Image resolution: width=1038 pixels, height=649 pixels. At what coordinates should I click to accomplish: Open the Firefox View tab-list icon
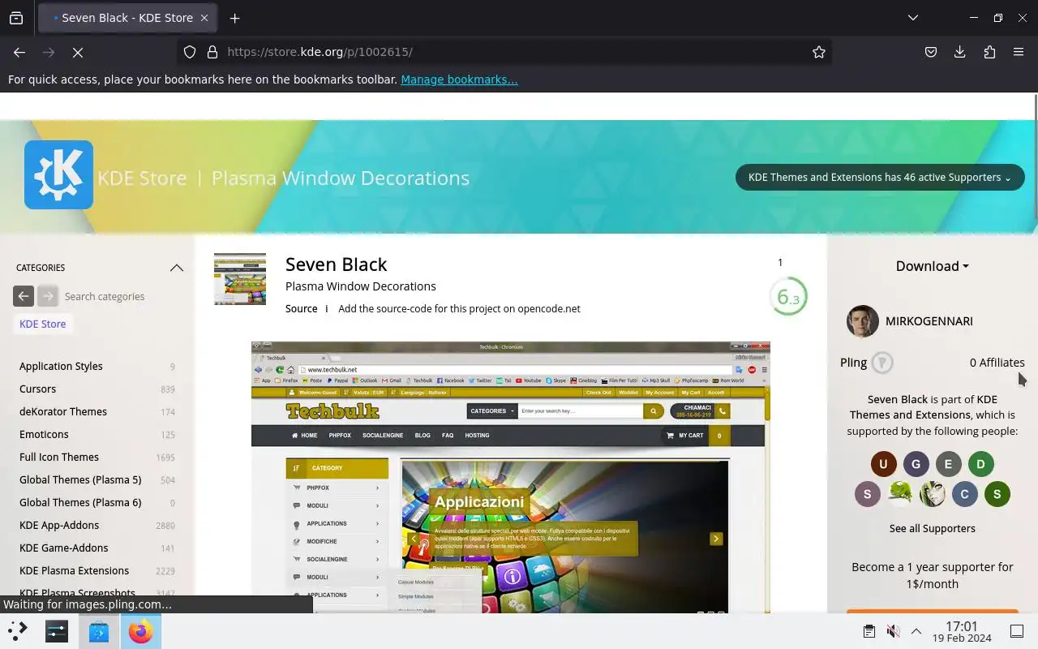coord(16,18)
